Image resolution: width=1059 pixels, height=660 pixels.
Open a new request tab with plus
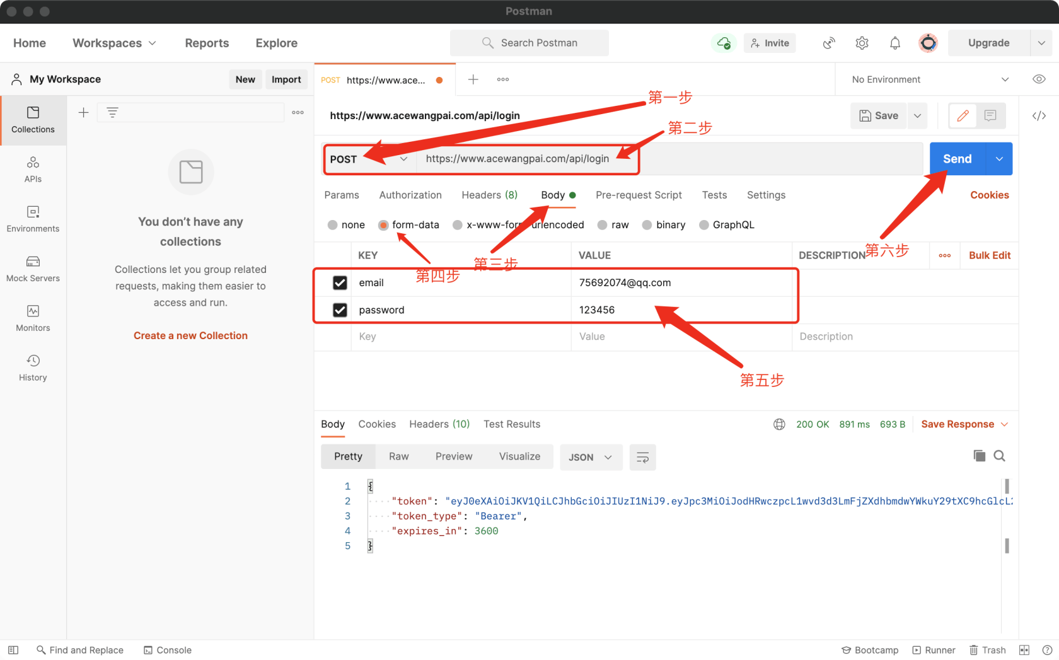(473, 79)
